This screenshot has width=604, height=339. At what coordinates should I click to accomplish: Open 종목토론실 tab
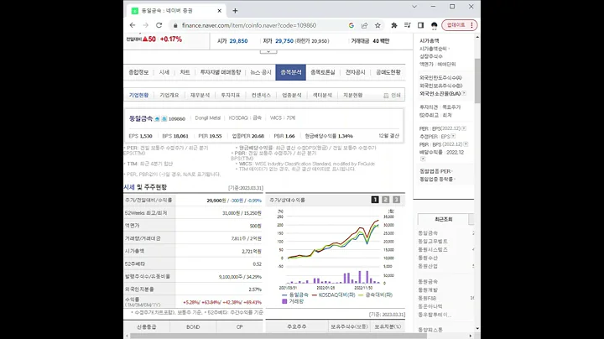[323, 72]
